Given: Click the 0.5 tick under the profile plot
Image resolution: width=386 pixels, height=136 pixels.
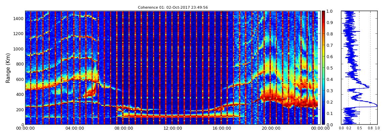Looking at the screenshot, I should click(359, 128).
